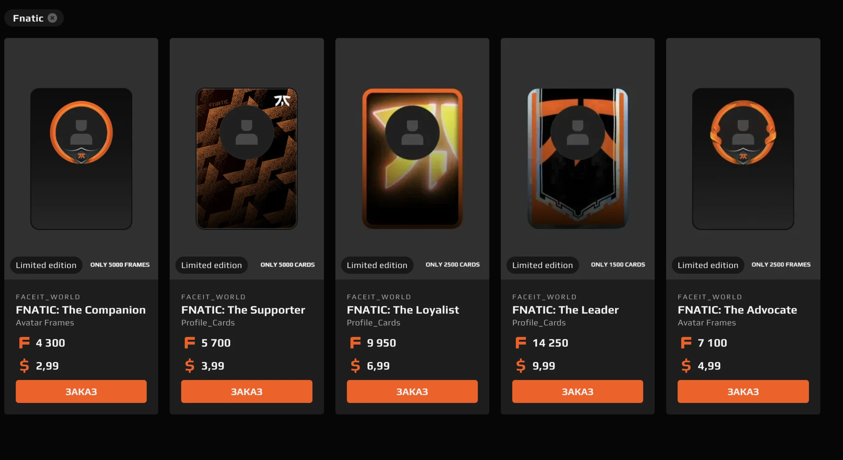The image size is (843, 460).
Task: Click the FACEIT points icon beside 14 250
Action: [x=521, y=343]
